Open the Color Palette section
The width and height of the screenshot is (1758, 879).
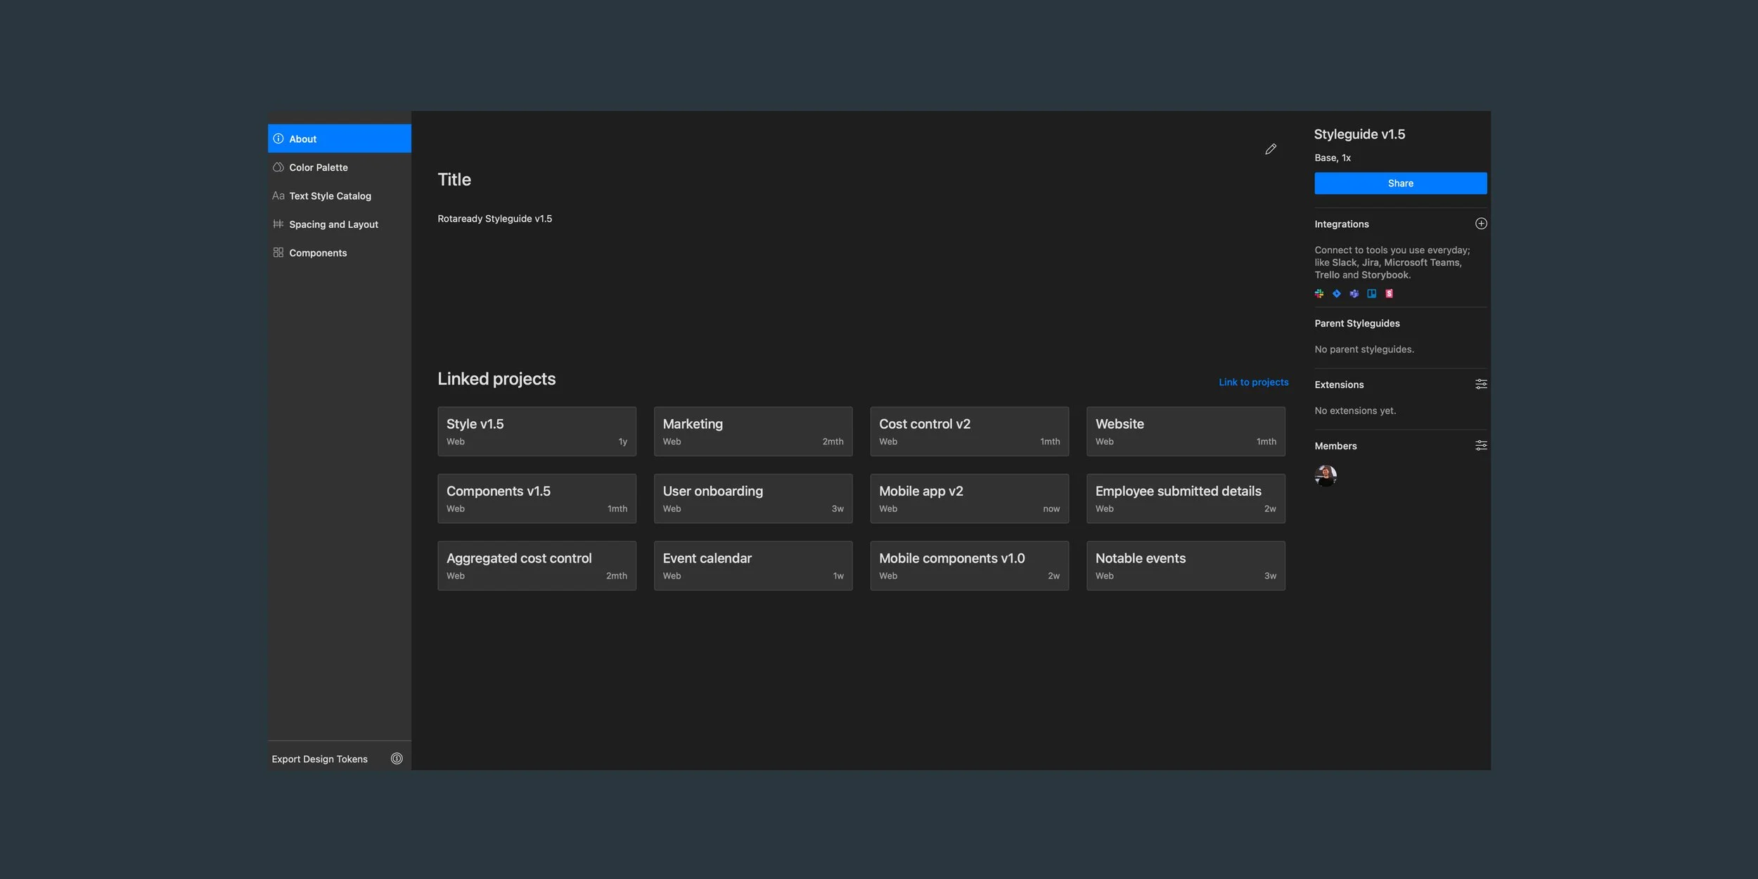point(318,167)
